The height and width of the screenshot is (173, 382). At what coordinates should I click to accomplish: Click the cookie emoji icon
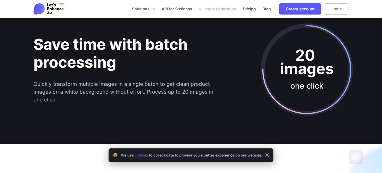tap(115, 155)
